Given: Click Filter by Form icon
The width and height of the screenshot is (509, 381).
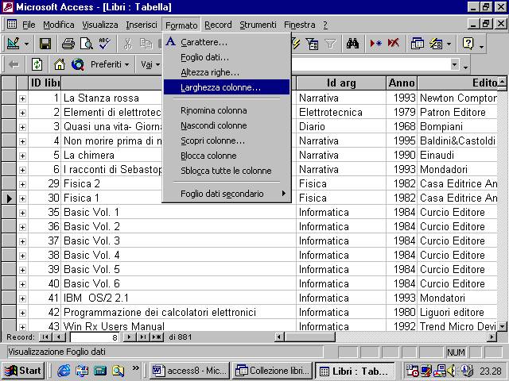Looking at the screenshot, I should coord(312,44).
